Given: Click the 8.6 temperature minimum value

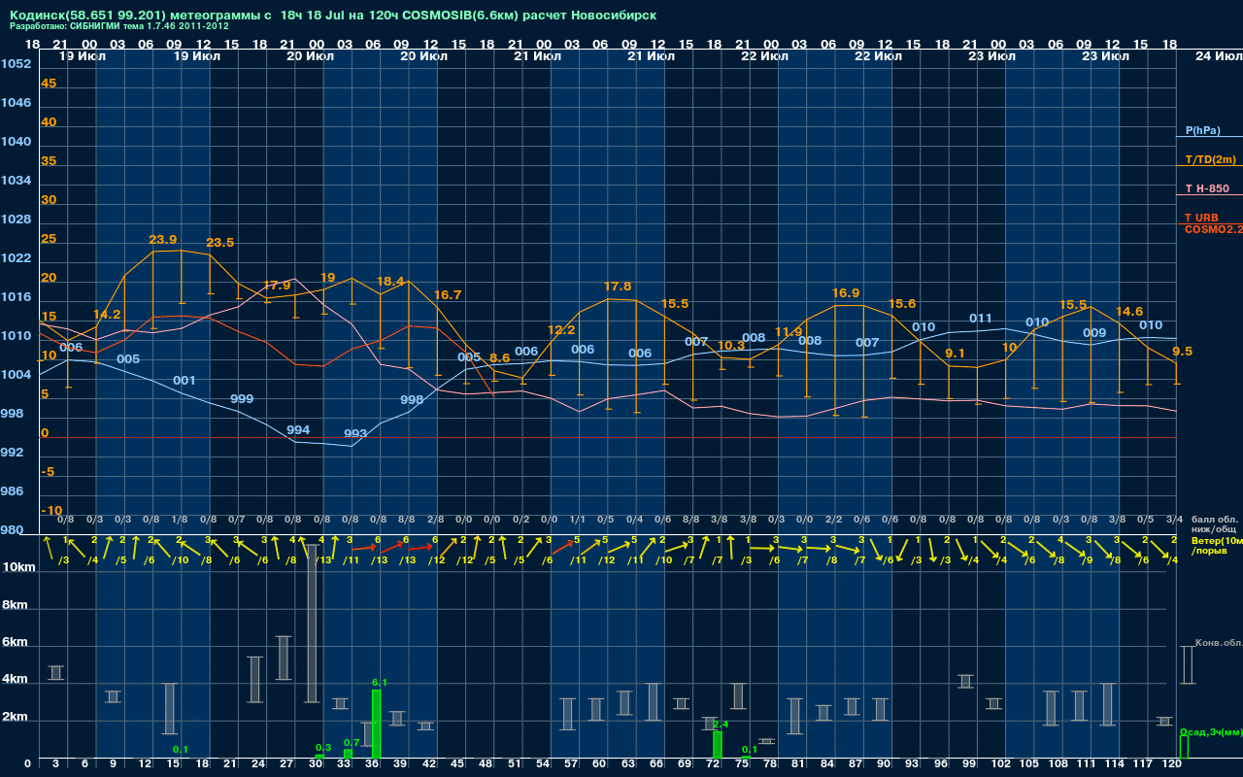Looking at the screenshot, I should (x=499, y=358).
